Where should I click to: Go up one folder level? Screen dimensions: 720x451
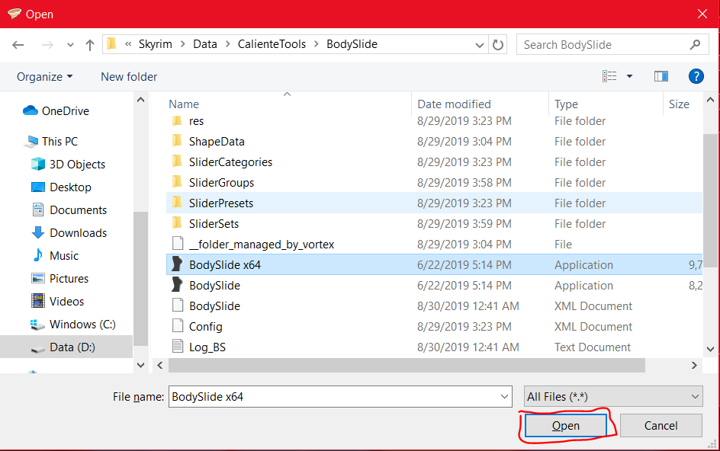pyautogui.click(x=89, y=45)
